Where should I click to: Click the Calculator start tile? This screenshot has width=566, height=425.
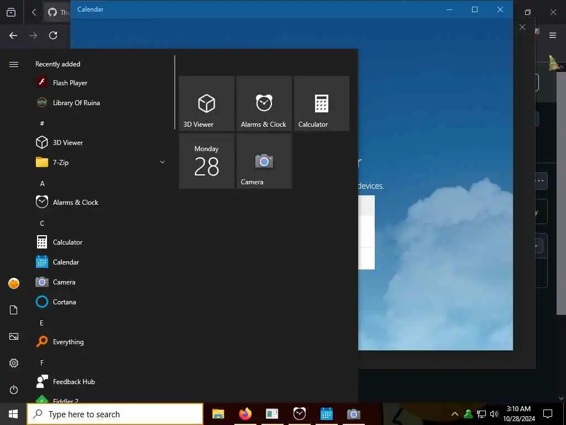[x=322, y=103]
